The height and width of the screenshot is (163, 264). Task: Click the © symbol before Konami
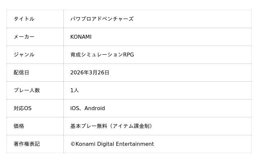(73, 144)
